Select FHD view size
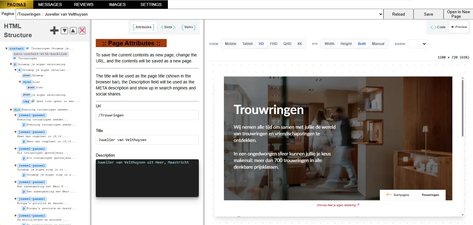Screen dimensions: 473x225 coord(274,44)
